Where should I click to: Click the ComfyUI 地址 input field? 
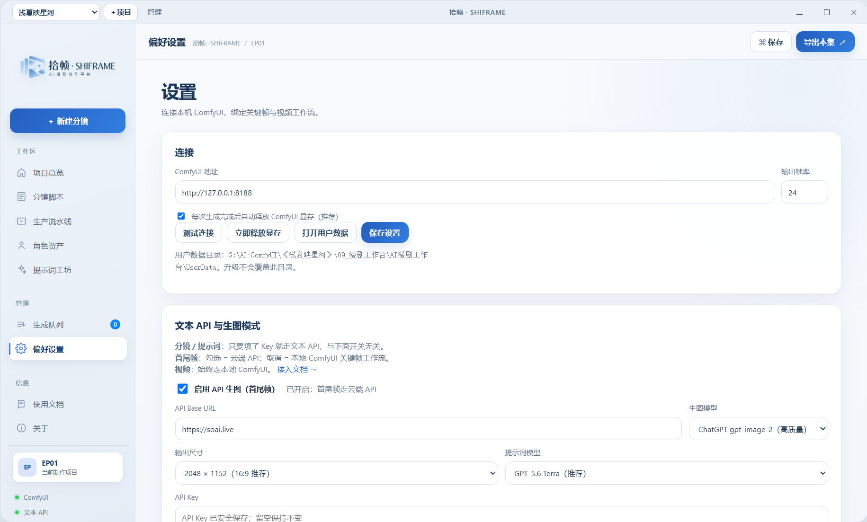474,193
